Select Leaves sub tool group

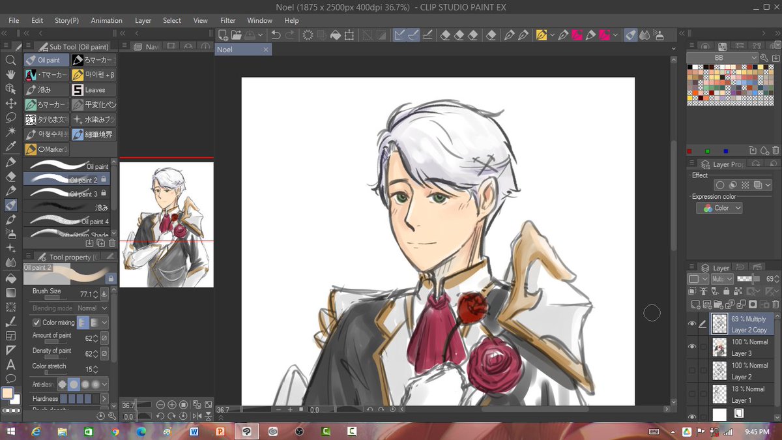[94, 90]
